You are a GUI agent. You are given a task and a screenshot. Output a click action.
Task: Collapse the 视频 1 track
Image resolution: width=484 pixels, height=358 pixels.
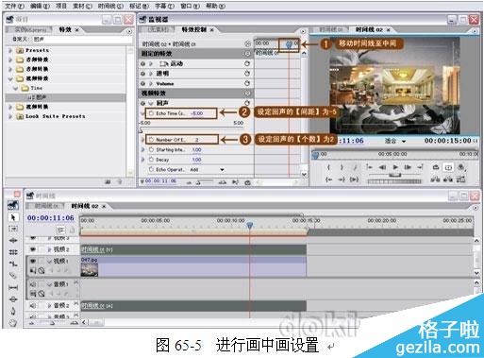49,261
